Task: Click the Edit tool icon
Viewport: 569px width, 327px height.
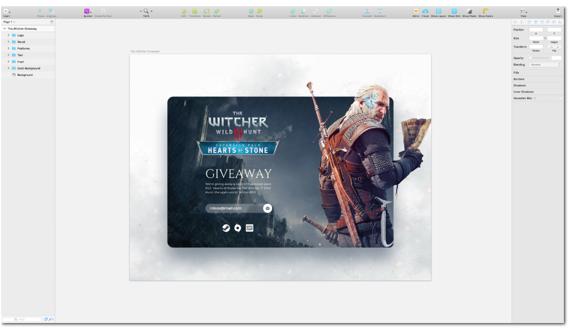Action: (184, 11)
